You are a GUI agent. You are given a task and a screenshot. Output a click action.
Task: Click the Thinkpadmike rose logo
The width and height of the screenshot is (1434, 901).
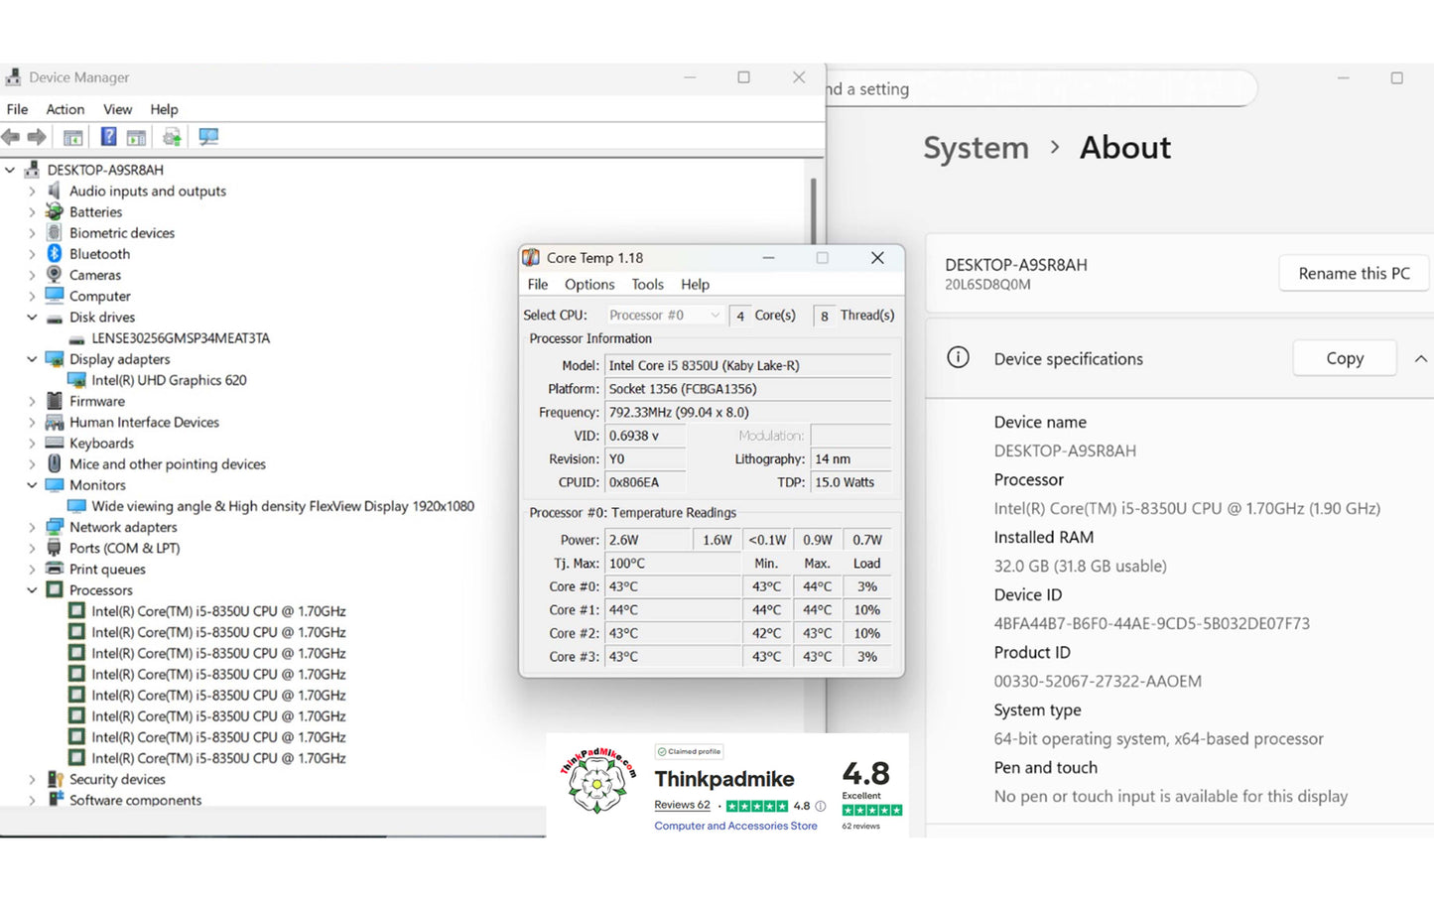coord(597,781)
